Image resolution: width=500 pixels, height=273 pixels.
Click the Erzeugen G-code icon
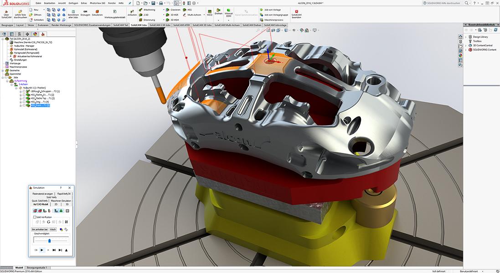[85, 13]
